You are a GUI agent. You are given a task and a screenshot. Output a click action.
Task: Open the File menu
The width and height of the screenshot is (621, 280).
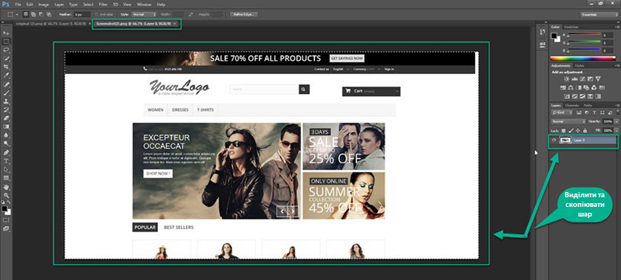(x=19, y=4)
